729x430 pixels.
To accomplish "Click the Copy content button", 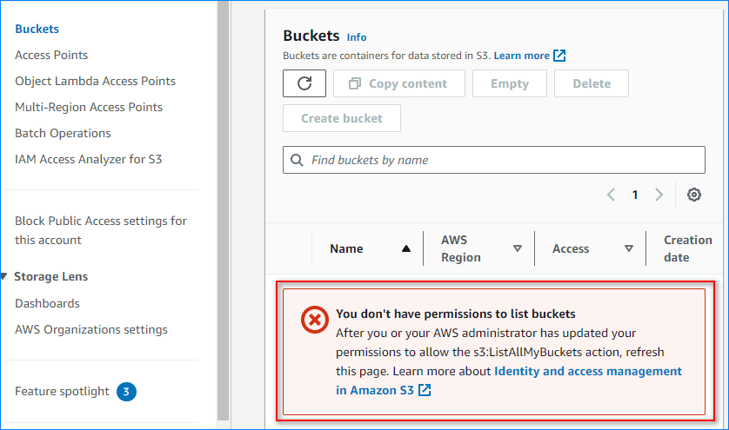I will [x=397, y=83].
